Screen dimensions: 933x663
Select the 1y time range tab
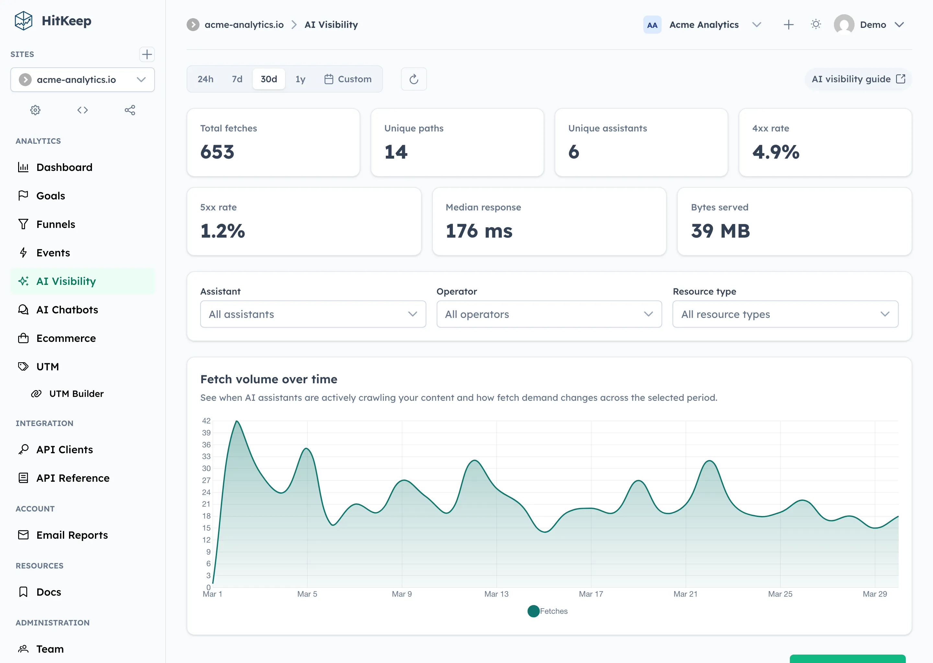click(x=300, y=79)
